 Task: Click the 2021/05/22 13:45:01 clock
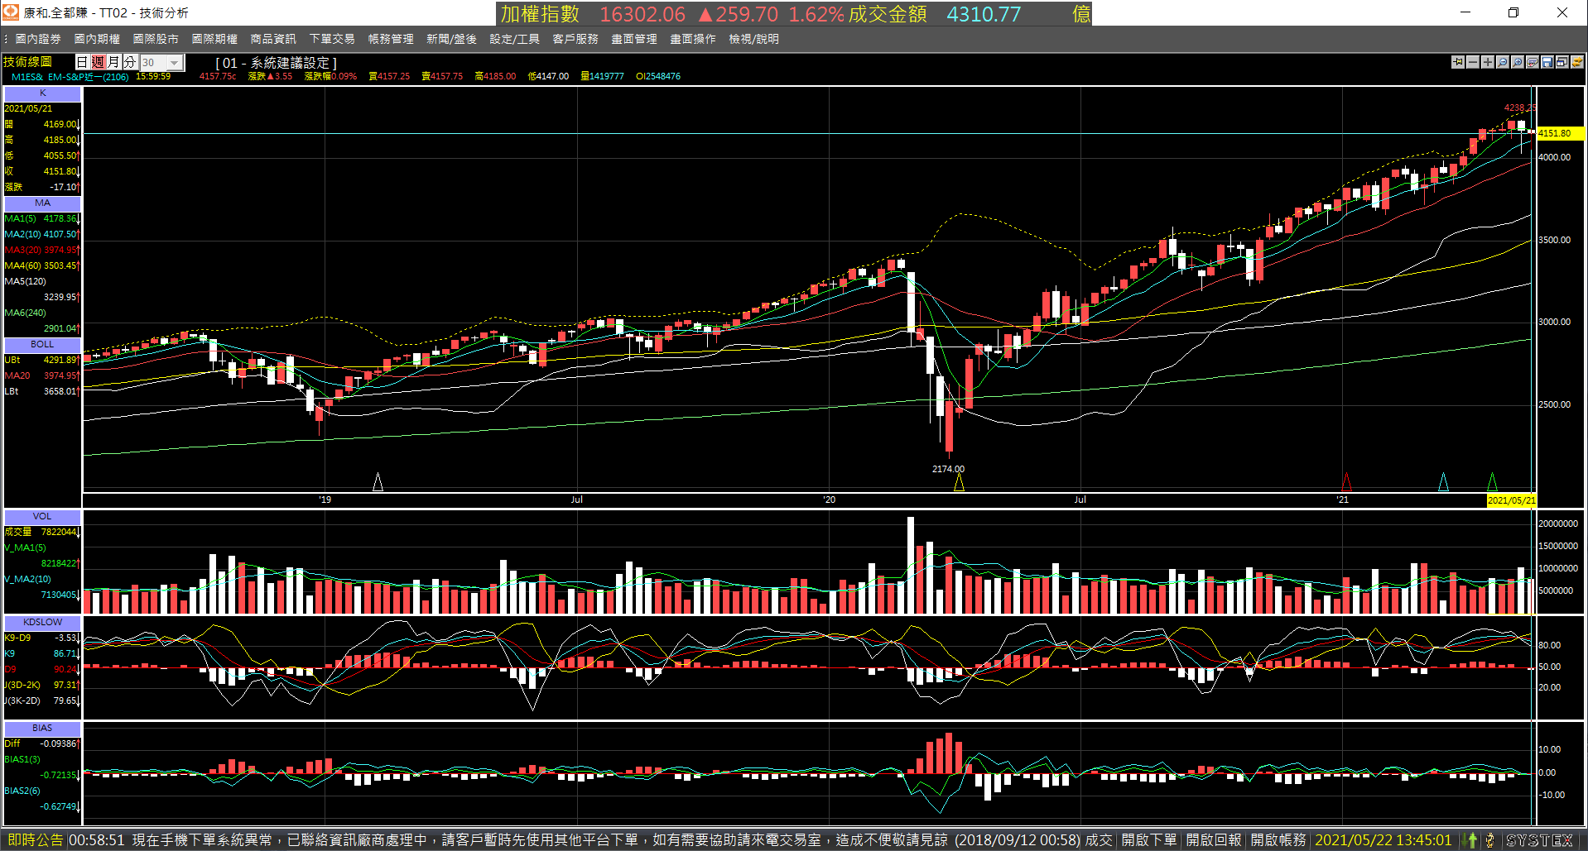point(1383,840)
